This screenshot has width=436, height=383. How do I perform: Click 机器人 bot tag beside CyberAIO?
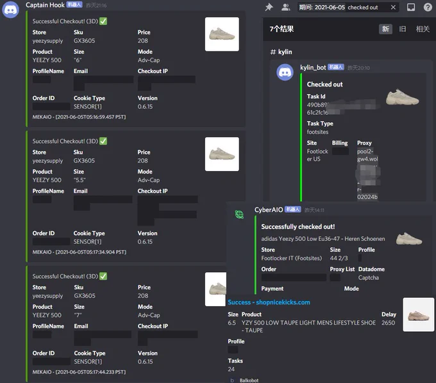tap(293, 209)
